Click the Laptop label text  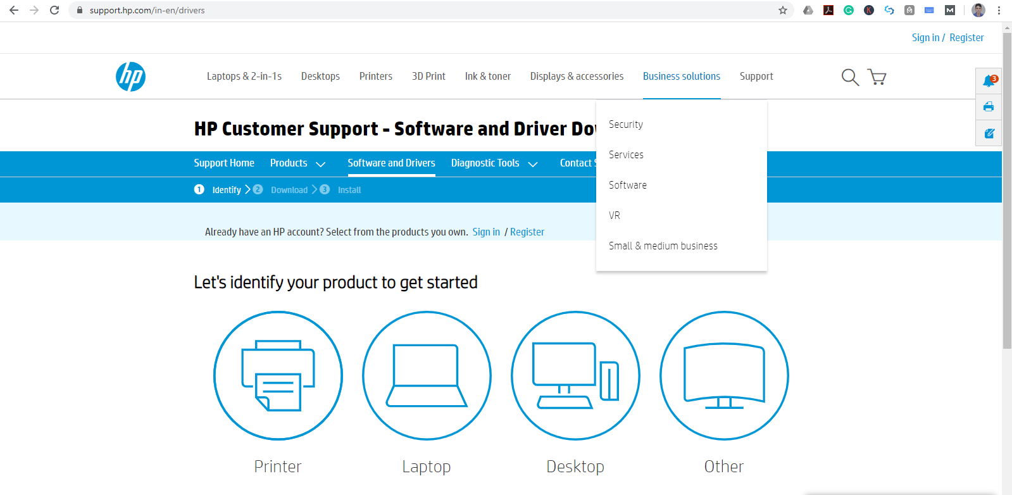pyautogui.click(x=427, y=467)
